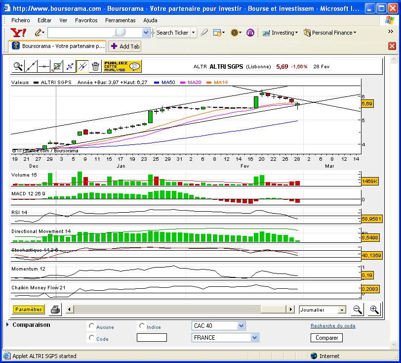Click the MA14 orange legend swatch
Screen dimensions: 401x363
[x=209, y=83]
